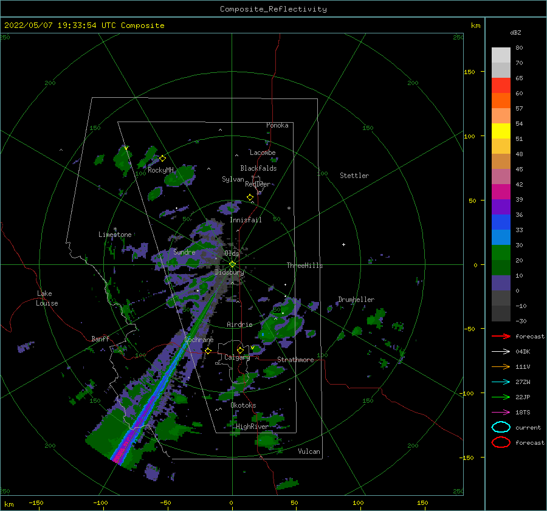Click the Calgary city label
The height and width of the screenshot is (511, 547).
(237, 357)
